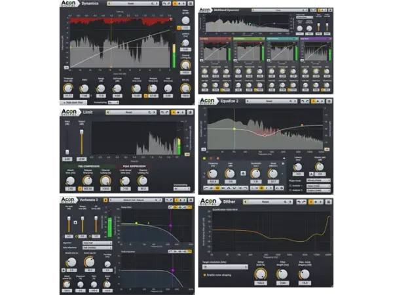Open Multiband Dynamics menu icon

pos(330,10)
